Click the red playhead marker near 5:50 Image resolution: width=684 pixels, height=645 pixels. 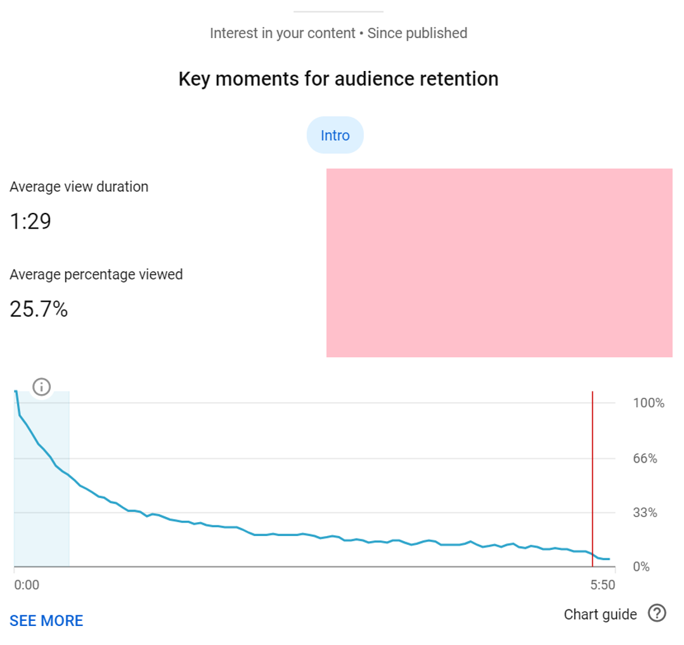[592, 478]
